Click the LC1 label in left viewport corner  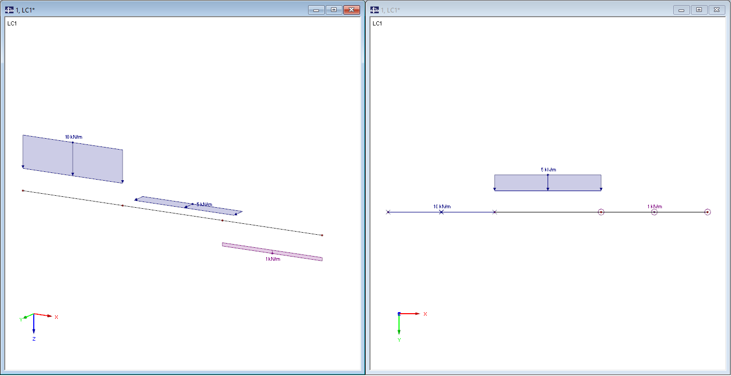point(11,23)
